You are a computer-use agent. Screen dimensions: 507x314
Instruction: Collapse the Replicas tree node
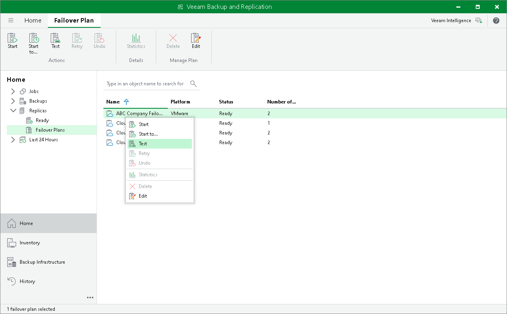[13, 111]
